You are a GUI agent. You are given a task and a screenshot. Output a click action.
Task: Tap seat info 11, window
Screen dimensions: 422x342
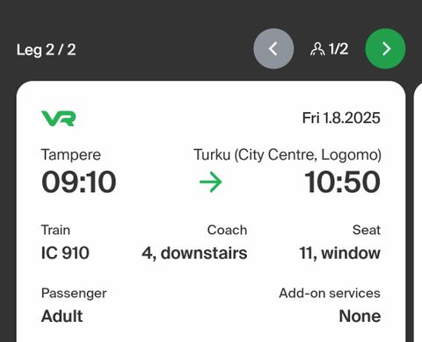[x=339, y=253]
